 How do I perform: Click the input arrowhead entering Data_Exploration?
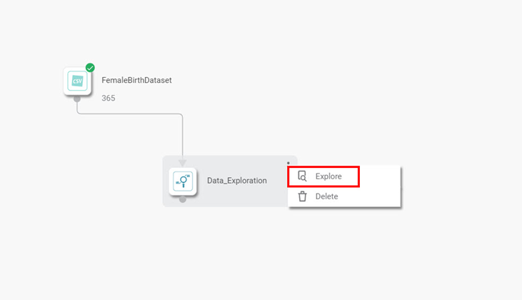point(182,162)
